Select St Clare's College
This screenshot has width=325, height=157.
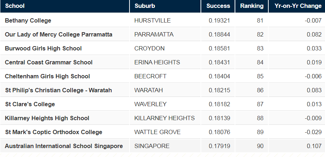tap(30, 104)
